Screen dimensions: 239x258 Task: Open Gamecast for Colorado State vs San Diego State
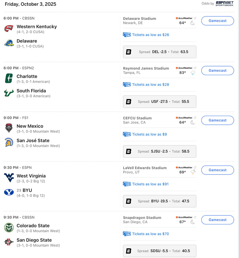coord(217,220)
